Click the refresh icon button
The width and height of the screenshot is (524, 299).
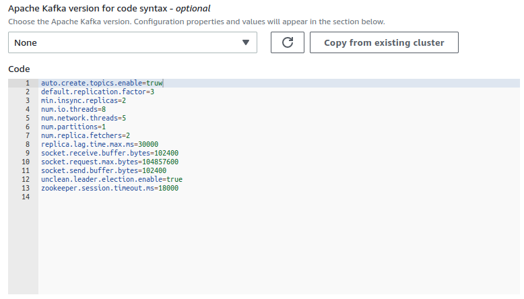287,42
